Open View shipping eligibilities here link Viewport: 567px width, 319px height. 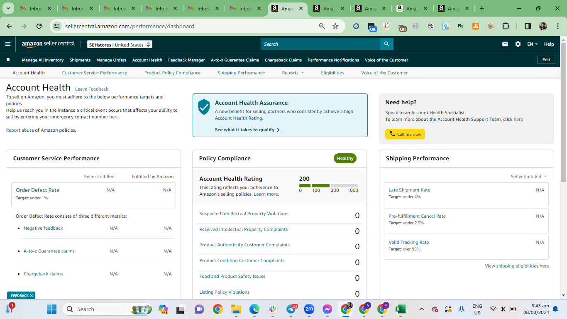tap(517, 266)
